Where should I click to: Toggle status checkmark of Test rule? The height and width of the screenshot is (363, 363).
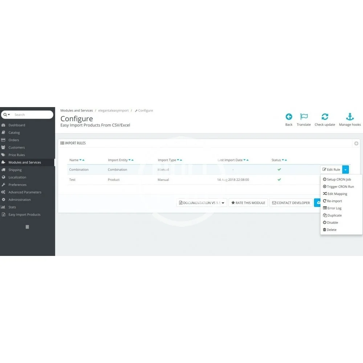279,179
